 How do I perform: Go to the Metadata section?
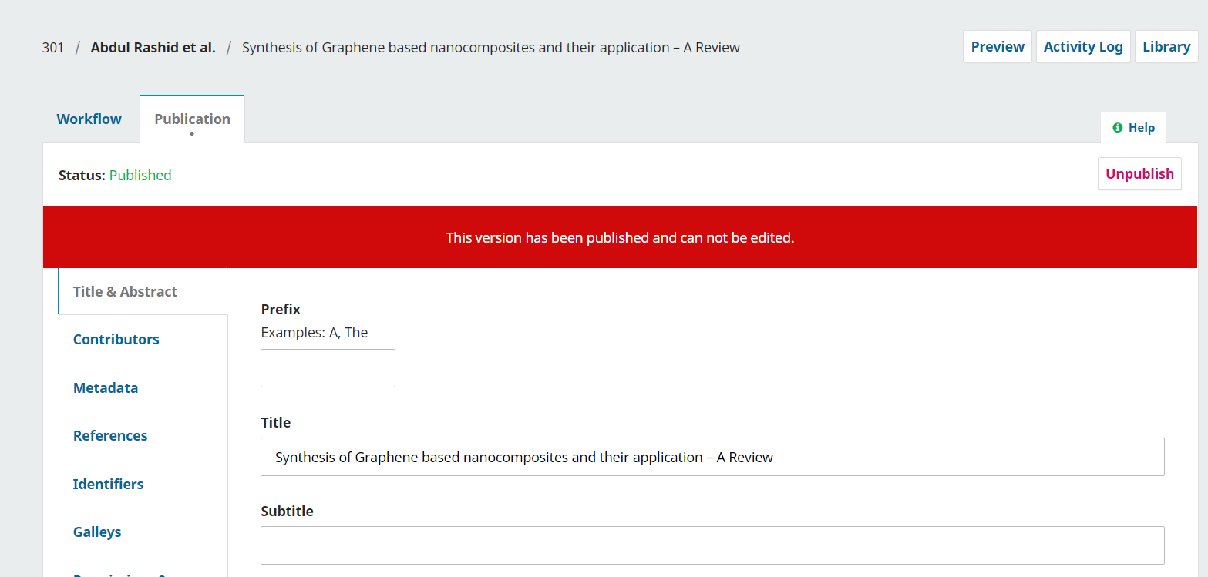106,388
